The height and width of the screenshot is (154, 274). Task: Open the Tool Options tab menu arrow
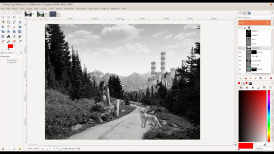pyautogui.click(x=21, y=53)
